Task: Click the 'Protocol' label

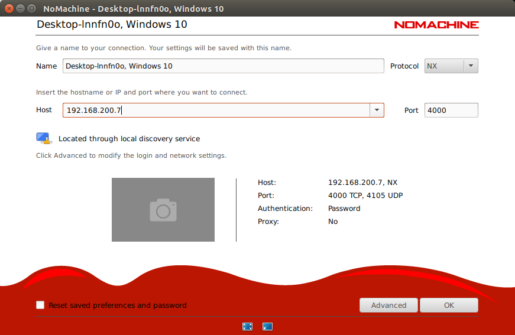Action: point(404,66)
